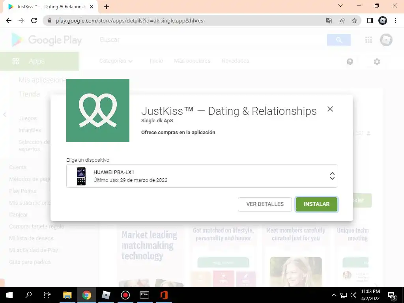
Task: Open Market leading matchmaking screenshot
Action: click(x=150, y=256)
